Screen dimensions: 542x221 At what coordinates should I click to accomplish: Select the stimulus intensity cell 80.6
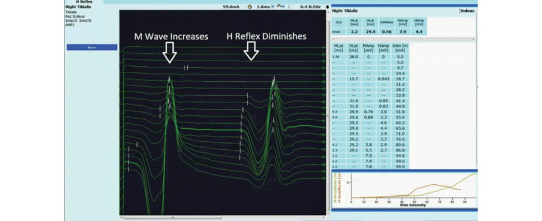[x=401, y=145]
